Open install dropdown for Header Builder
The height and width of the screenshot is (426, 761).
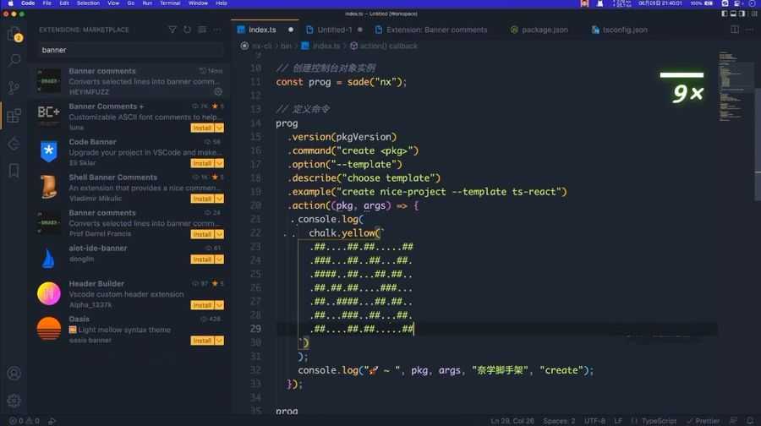219,305
